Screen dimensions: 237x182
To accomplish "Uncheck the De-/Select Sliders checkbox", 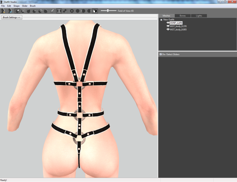I will tap(160, 54).
